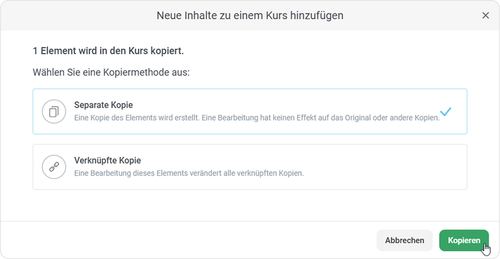Screen dimensions: 500x259
Task: Click the '1 Element wird in den Kurs kopiert' message
Action: tap(109, 52)
